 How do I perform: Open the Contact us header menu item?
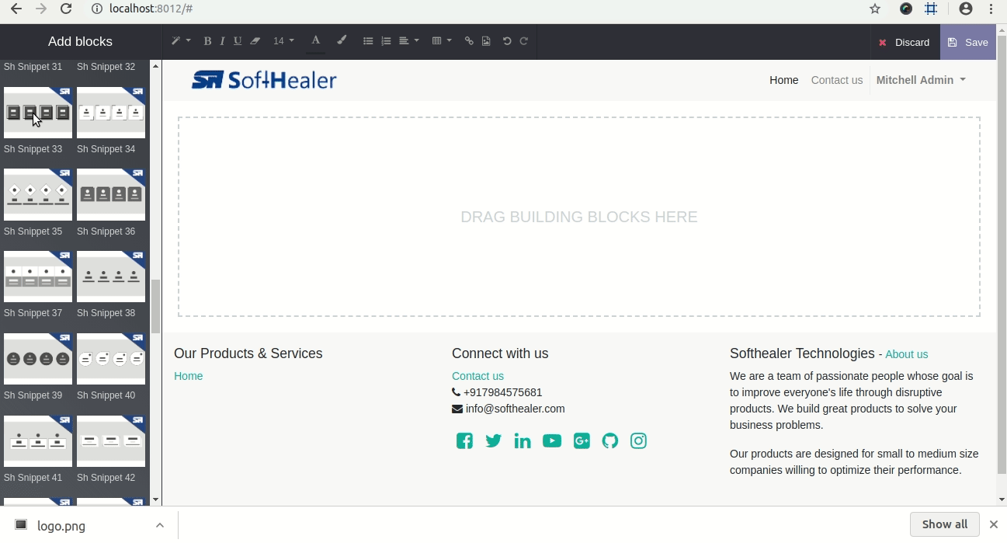point(836,80)
